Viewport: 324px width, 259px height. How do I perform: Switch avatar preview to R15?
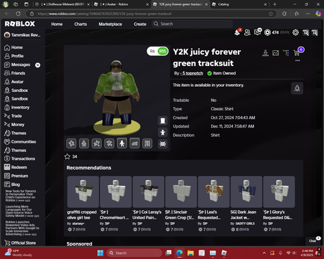click(x=163, y=51)
